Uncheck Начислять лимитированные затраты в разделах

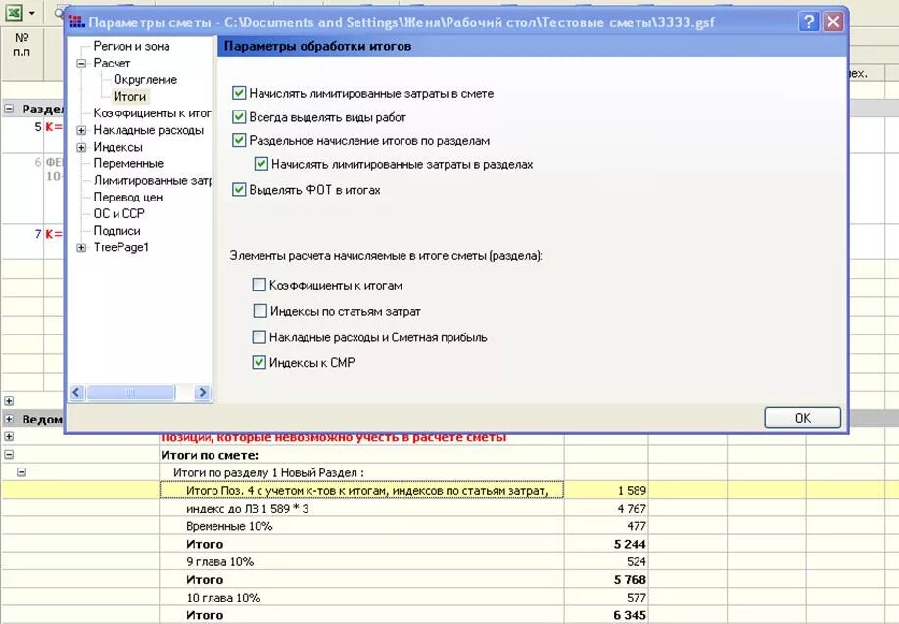[x=260, y=165]
